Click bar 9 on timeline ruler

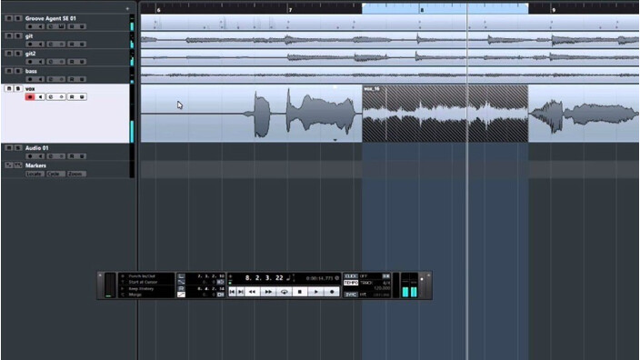[554, 10]
